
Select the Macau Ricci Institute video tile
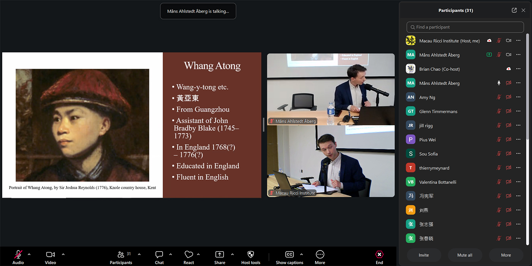click(331, 161)
